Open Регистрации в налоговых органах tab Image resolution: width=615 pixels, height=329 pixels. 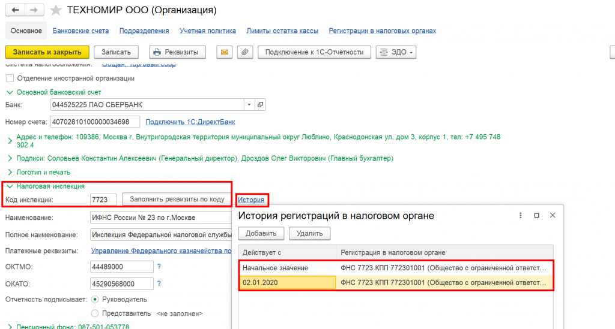click(x=383, y=31)
